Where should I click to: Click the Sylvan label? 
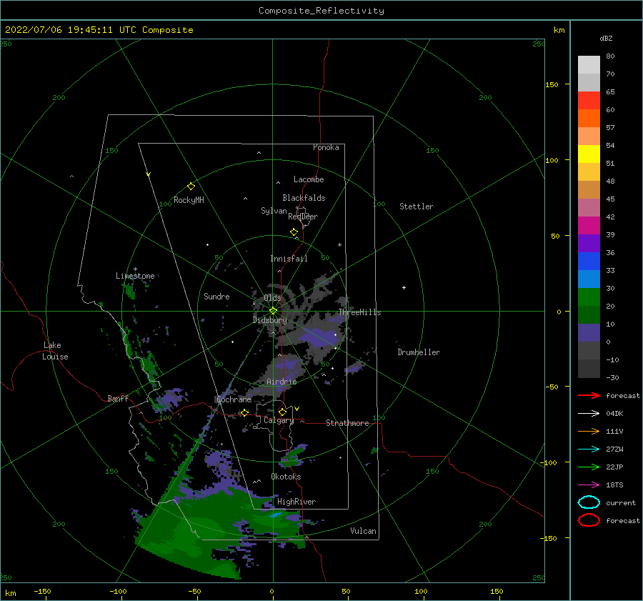tap(274, 211)
